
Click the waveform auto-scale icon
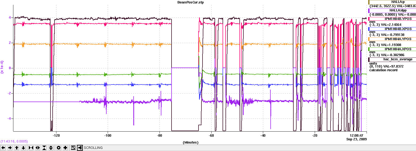73,148
